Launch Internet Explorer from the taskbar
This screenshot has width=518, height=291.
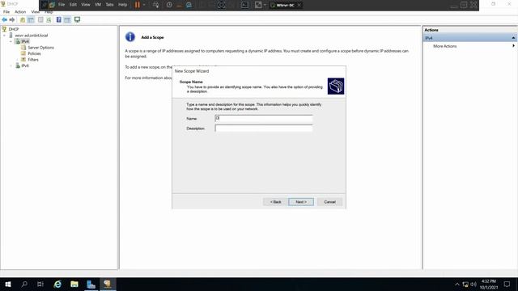[x=57, y=284]
